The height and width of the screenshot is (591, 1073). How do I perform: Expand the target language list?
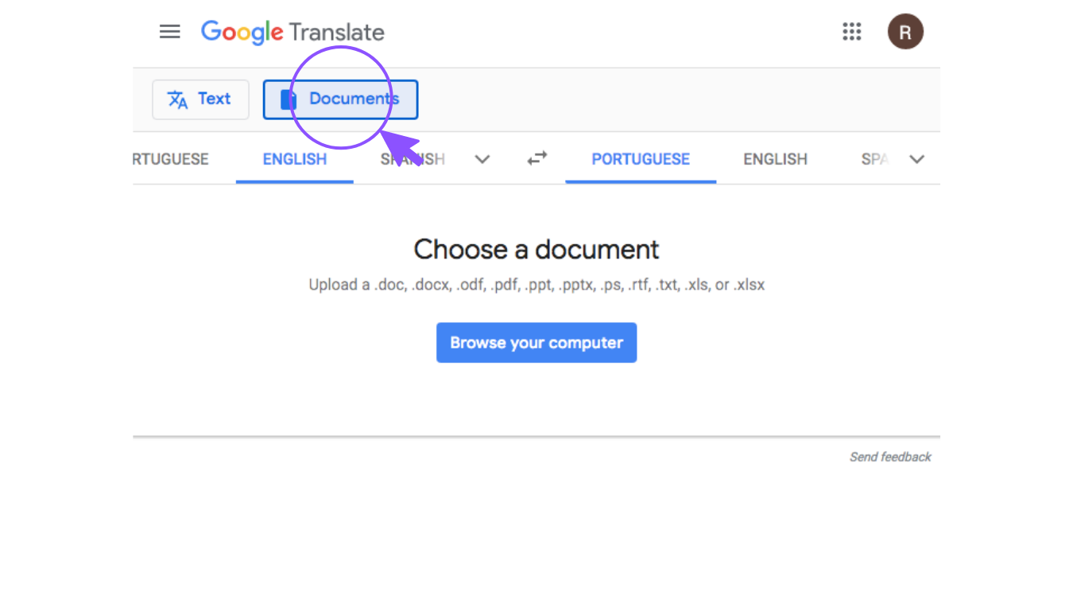pyautogui.click(x=916, y=159)
